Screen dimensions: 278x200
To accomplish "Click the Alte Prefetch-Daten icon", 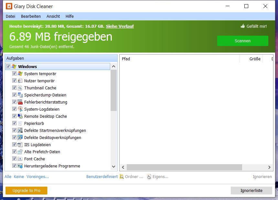I will (20, 152).
